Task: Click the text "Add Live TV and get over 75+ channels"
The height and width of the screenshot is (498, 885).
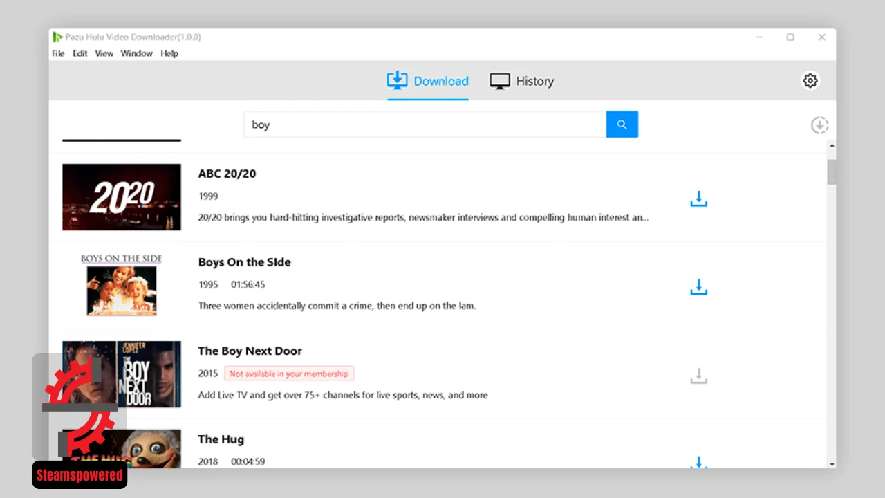Action: point(343,395)
